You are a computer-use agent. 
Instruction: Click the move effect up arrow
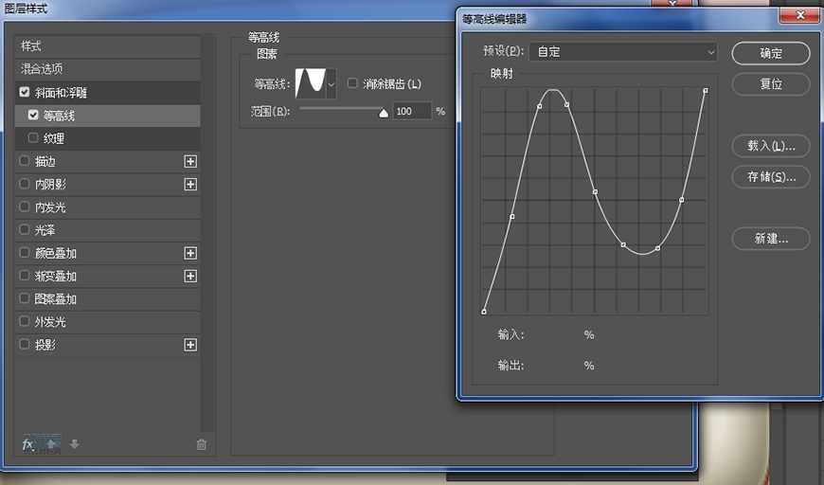[x=52, y=444]
